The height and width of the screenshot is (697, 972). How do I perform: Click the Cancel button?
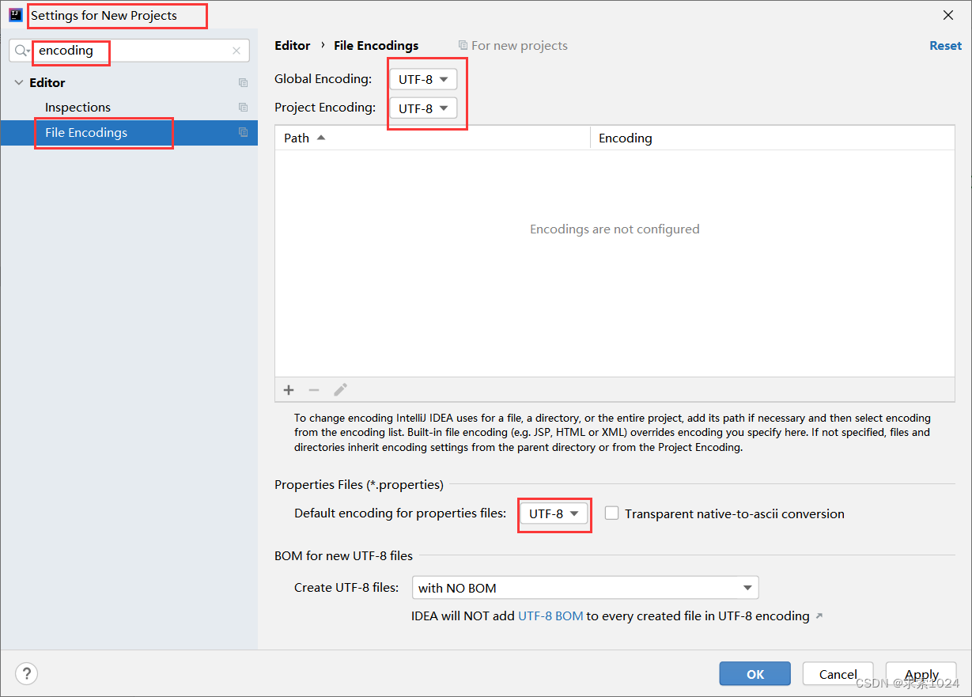pos(838,674)
